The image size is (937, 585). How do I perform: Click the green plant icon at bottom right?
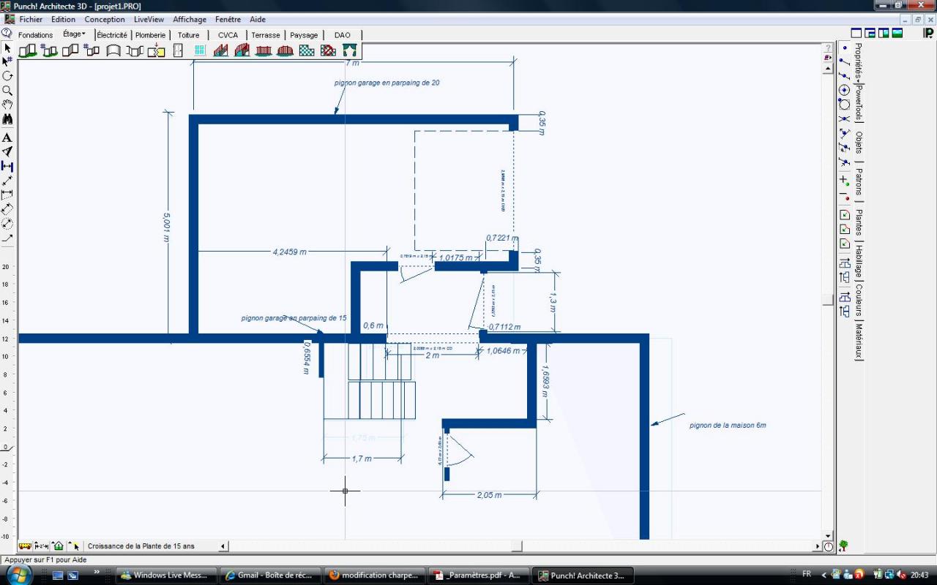pos(844,546)
